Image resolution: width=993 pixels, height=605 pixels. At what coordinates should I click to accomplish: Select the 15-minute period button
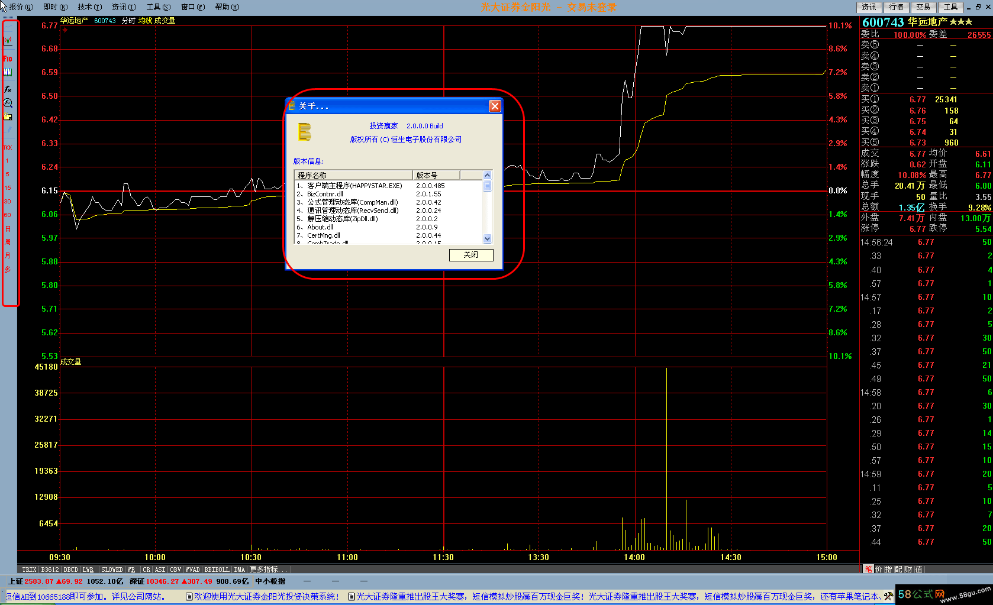8,188
